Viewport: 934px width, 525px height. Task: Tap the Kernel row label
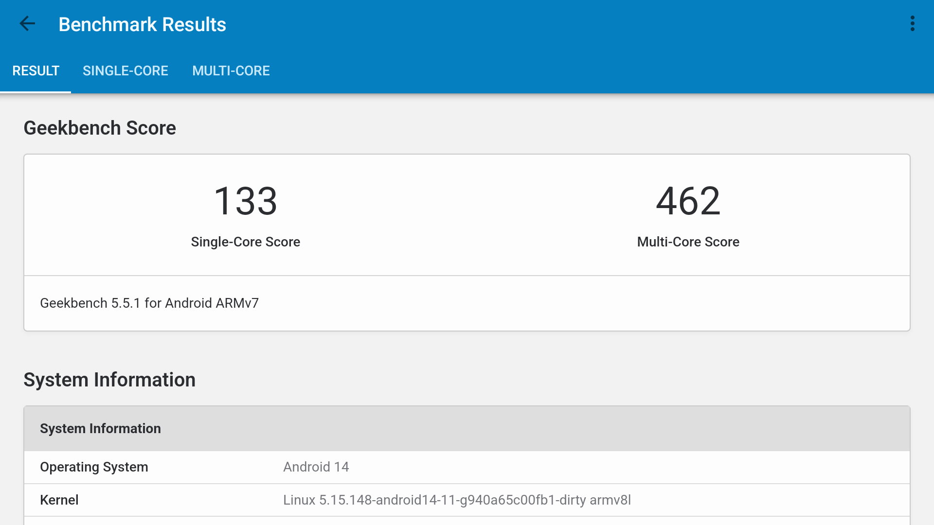(59, 500)
